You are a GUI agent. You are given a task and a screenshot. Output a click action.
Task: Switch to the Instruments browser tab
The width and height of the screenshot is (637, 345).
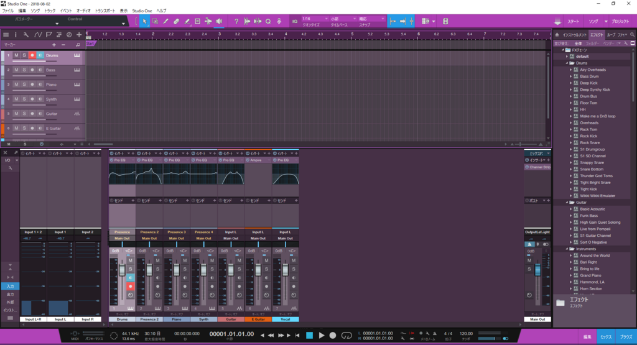(574, 35)
